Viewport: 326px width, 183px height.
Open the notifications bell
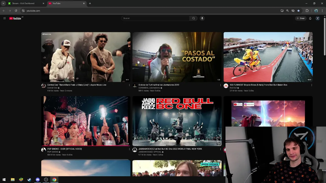310,18
